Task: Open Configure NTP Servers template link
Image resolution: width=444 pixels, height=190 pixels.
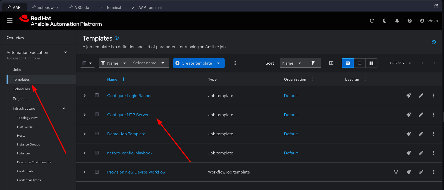Action: (x=129, y=115)
